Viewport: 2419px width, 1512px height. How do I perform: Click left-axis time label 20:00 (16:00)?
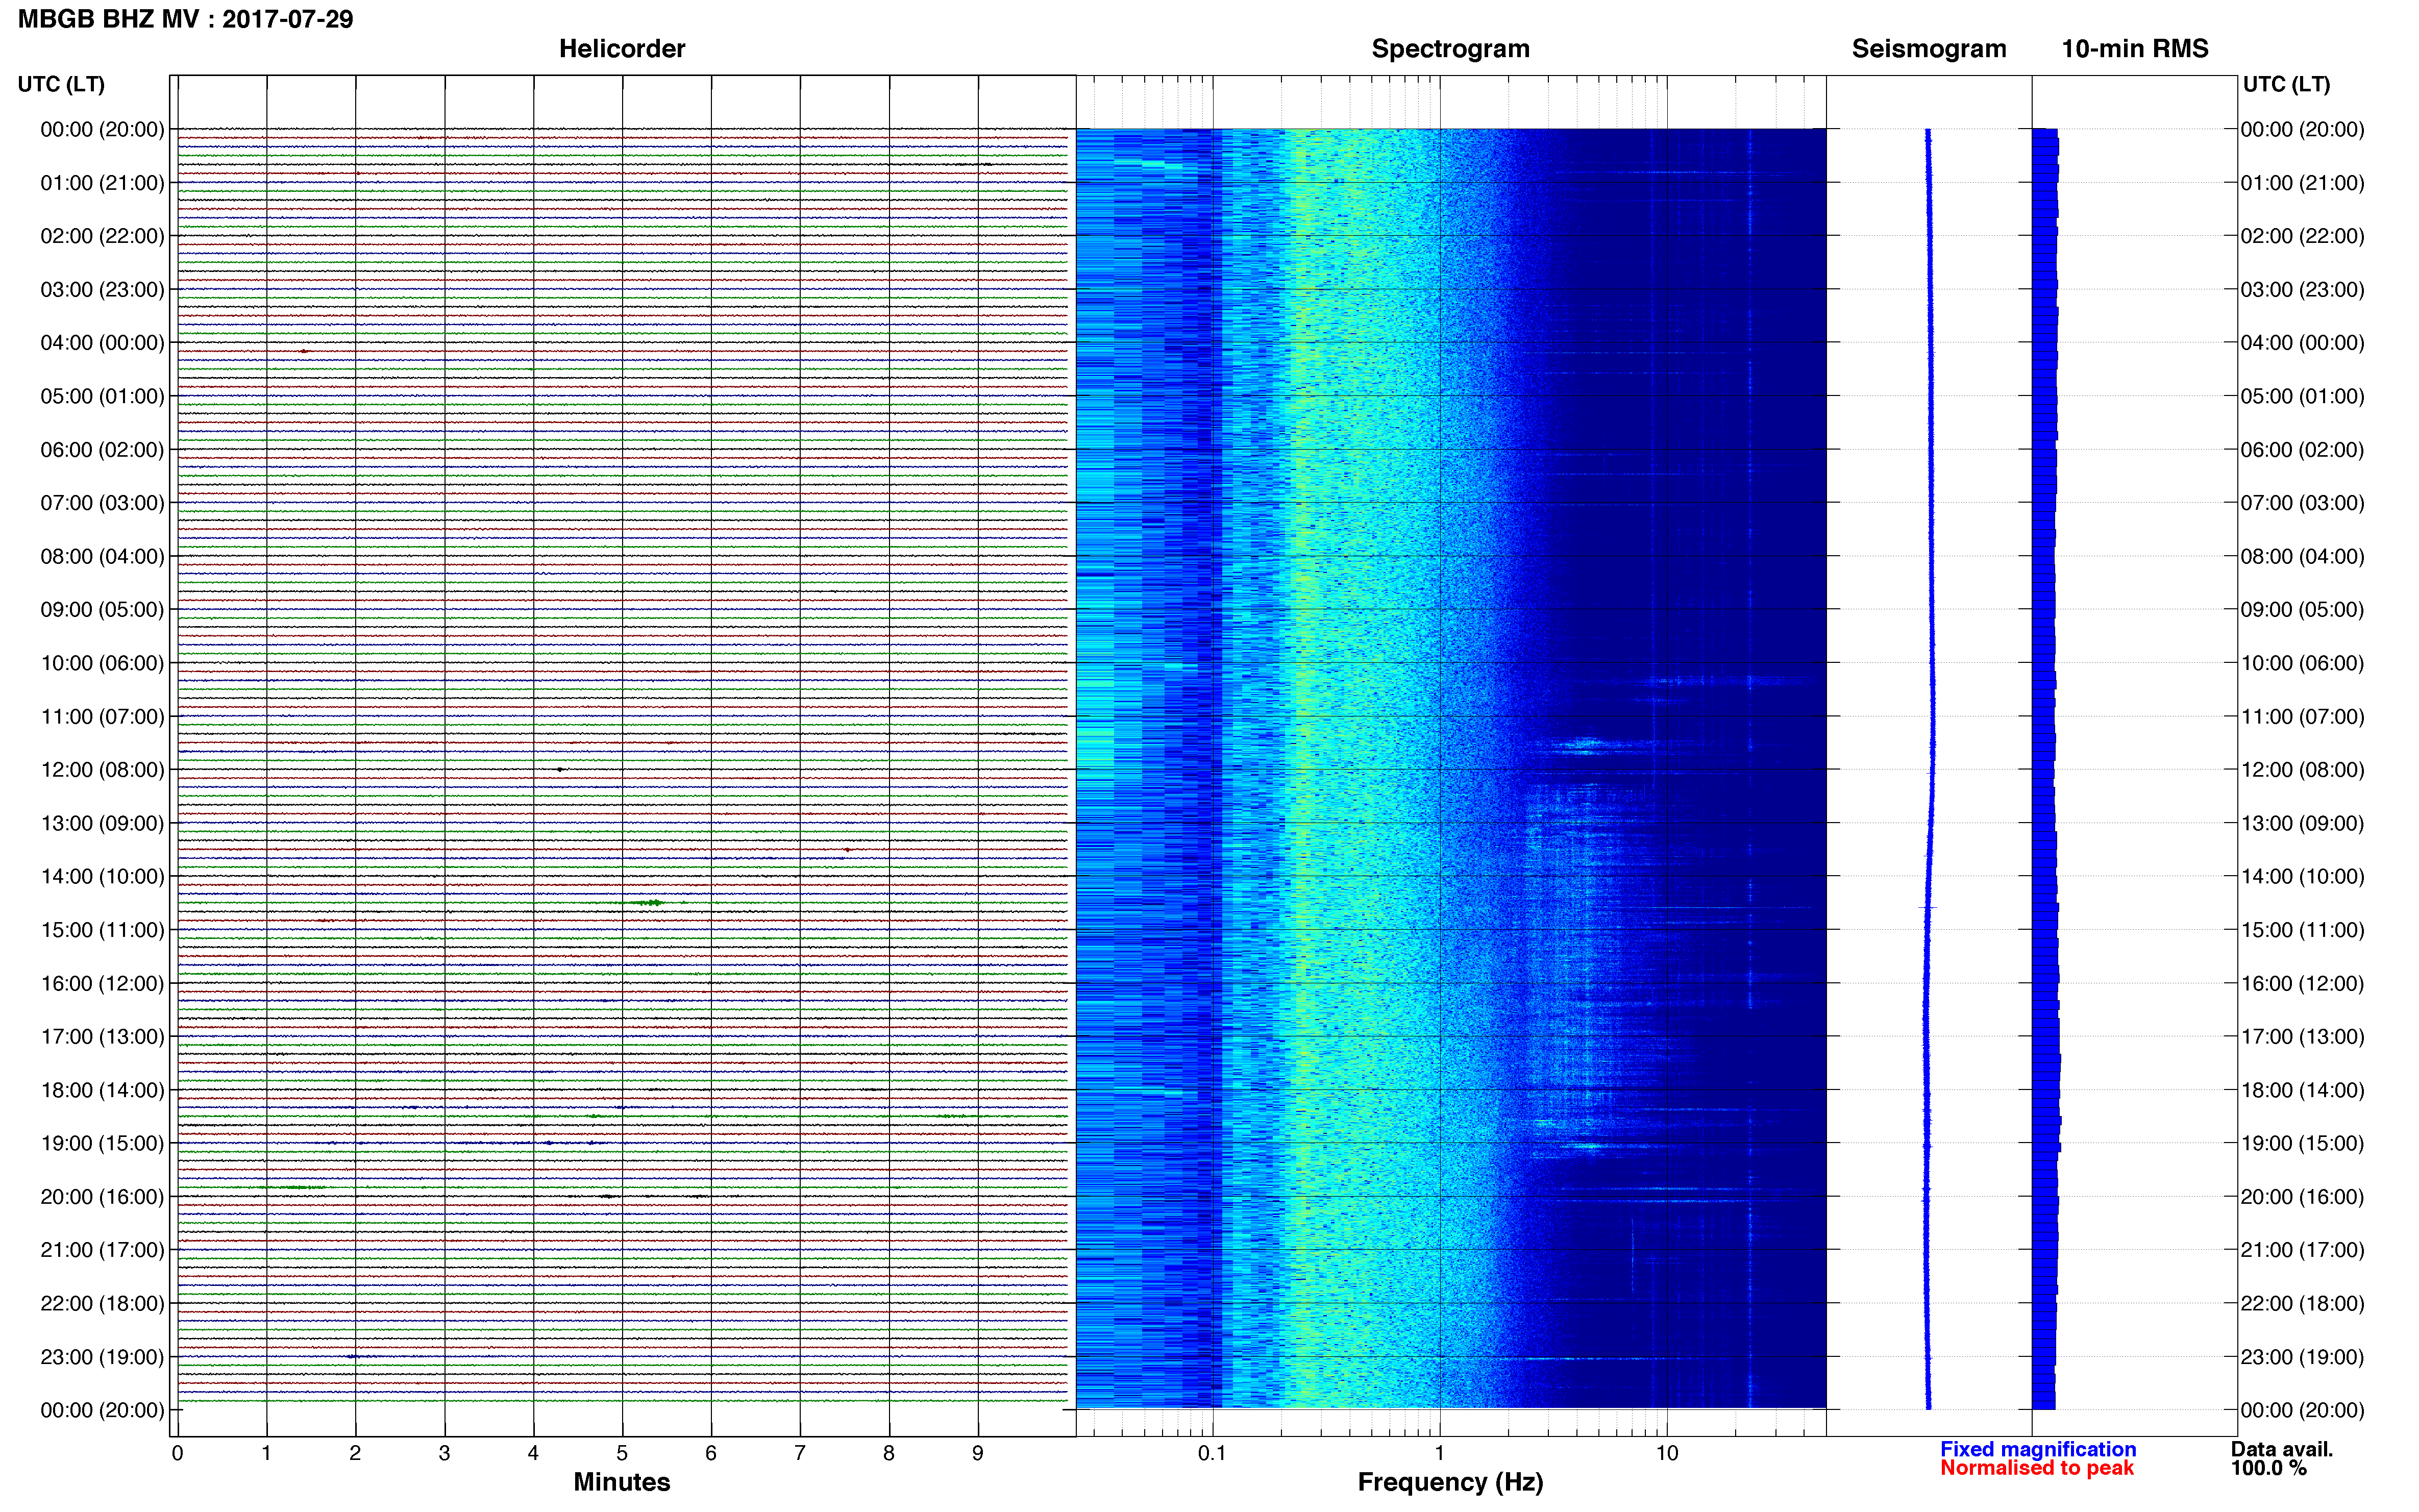click(x=102, y=1197)
